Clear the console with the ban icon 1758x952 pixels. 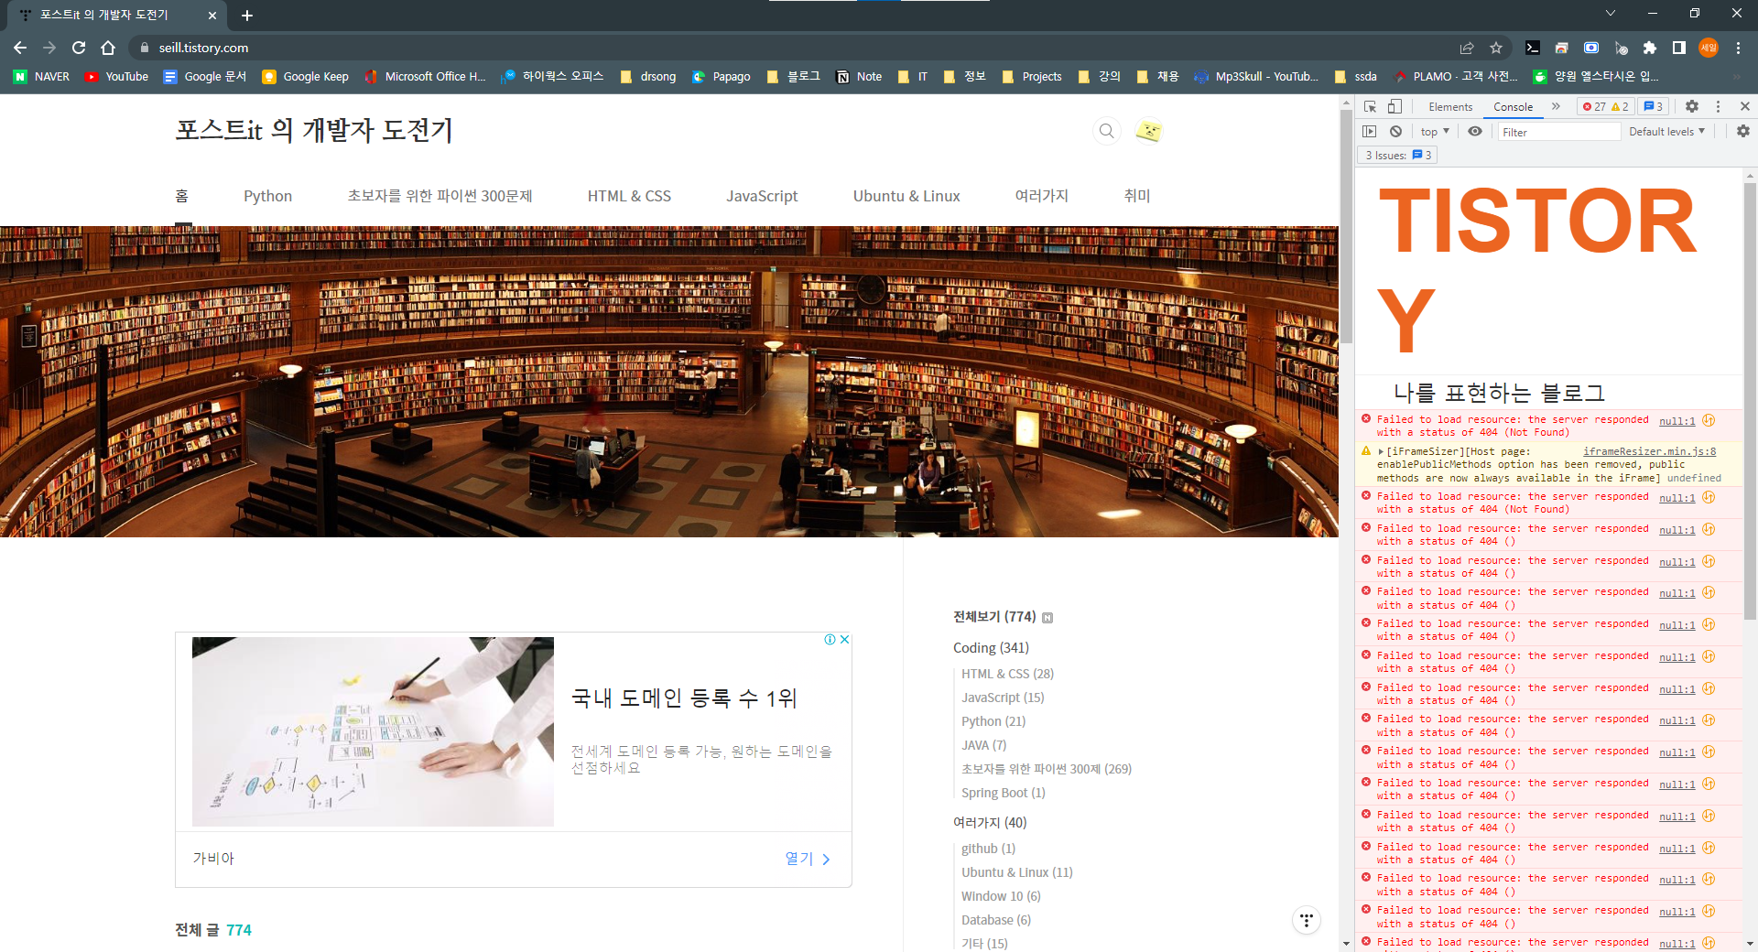pyautogui.click(x=1395, y=132)
